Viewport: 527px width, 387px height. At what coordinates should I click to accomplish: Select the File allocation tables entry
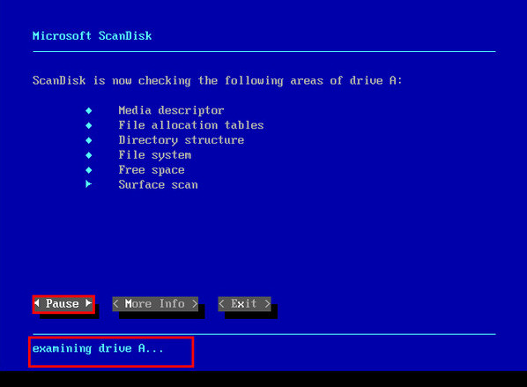click(191, 125)
